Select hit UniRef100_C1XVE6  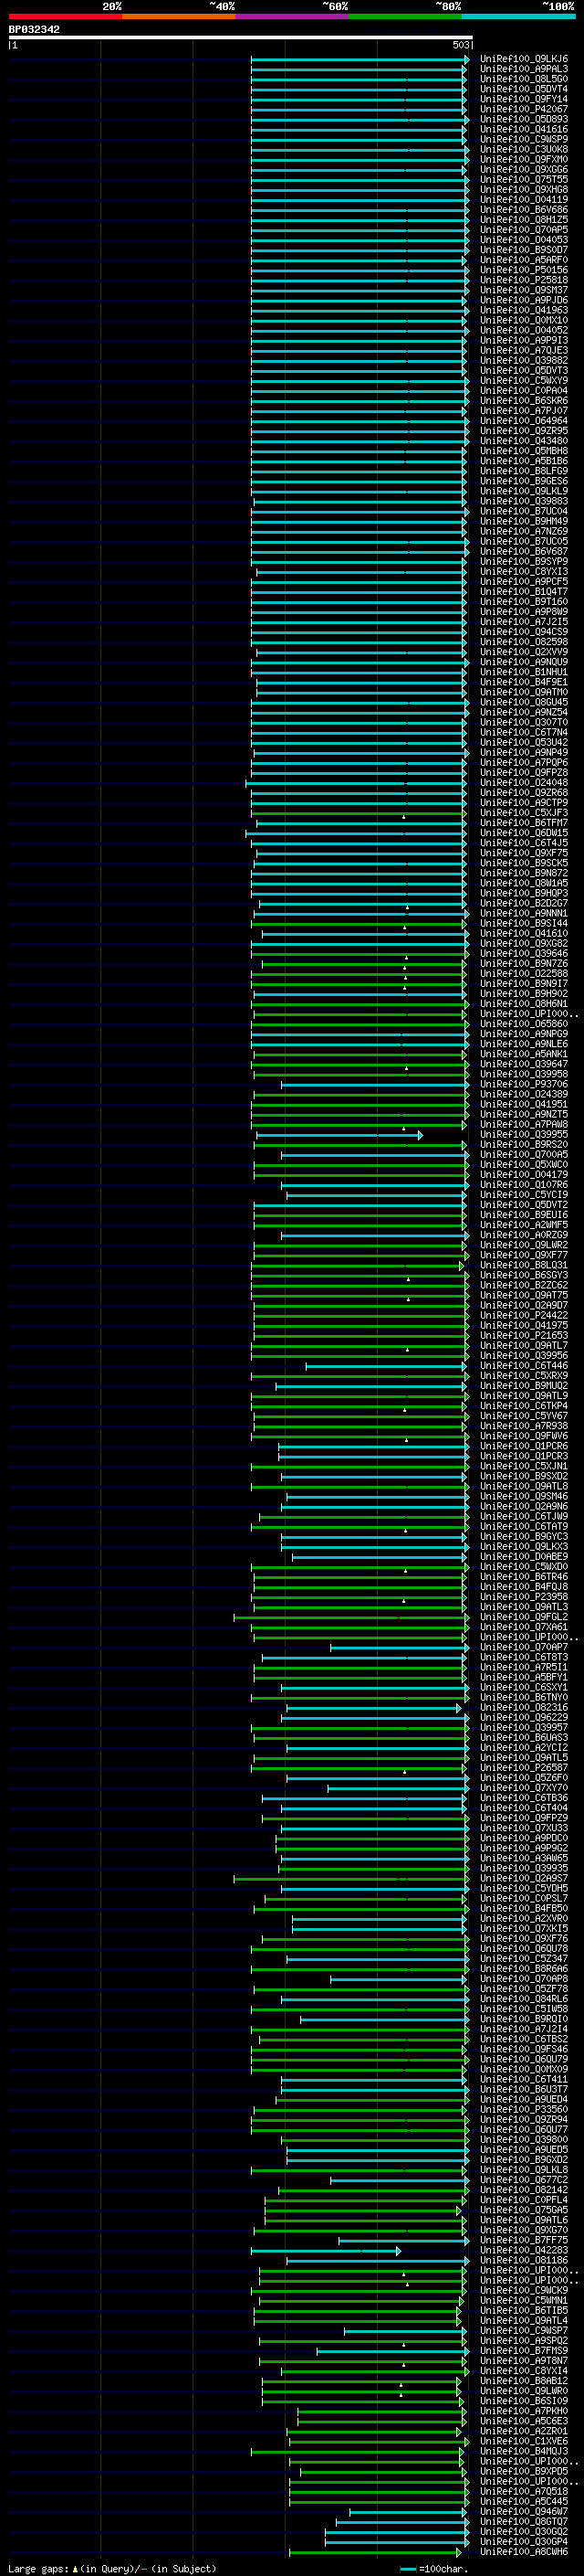click(x=524, y=2442)
